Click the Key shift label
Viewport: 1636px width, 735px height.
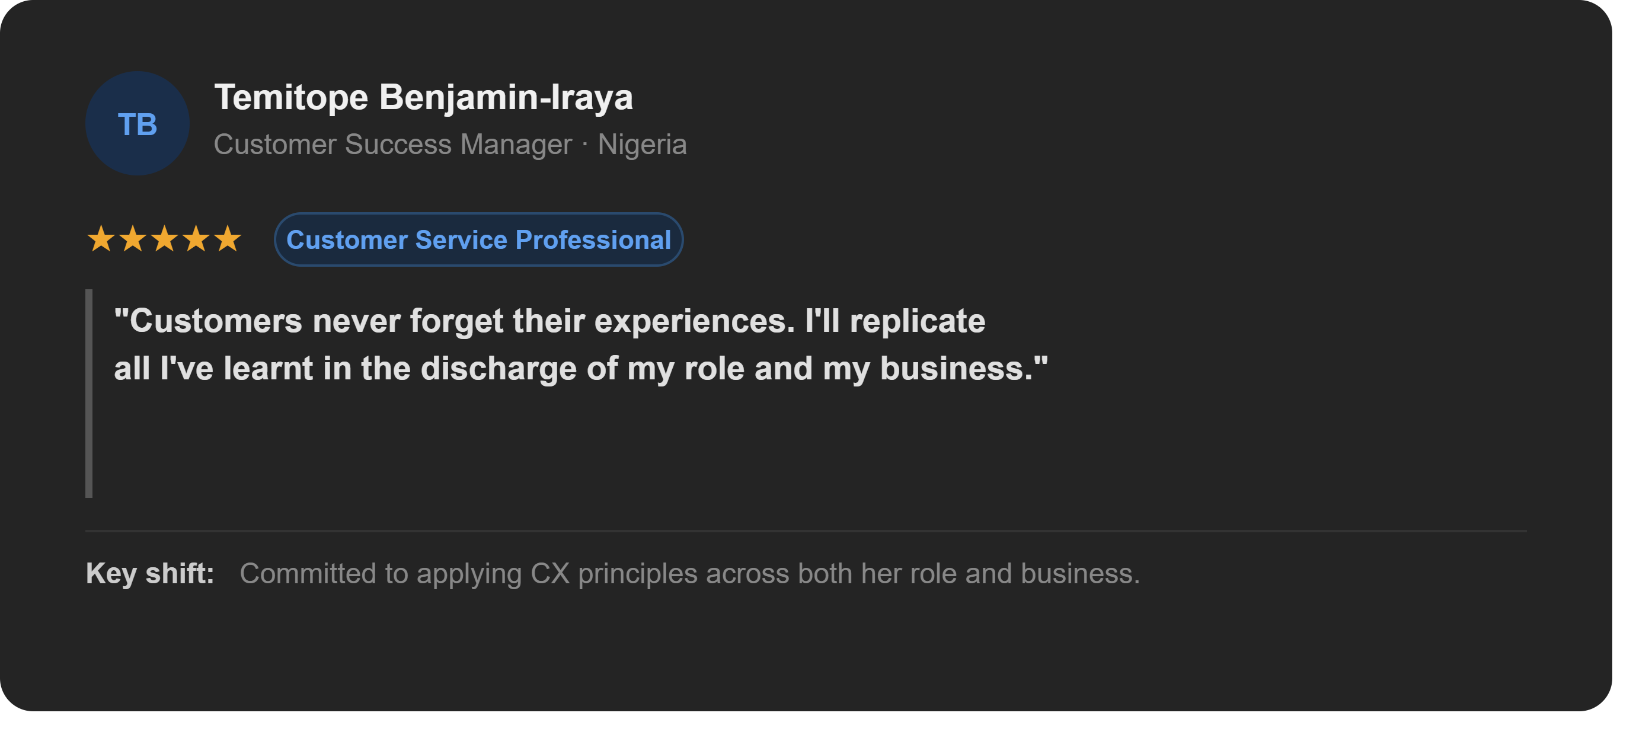pyautogui.click(x=150, y=573)
